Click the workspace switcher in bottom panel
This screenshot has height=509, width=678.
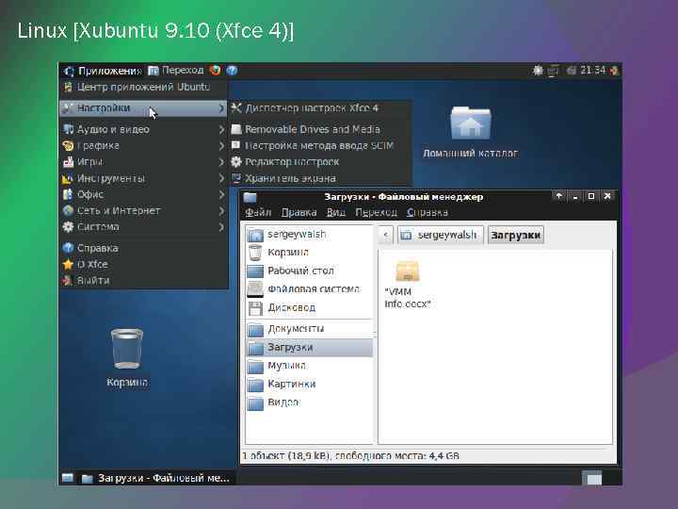(592, 478)
